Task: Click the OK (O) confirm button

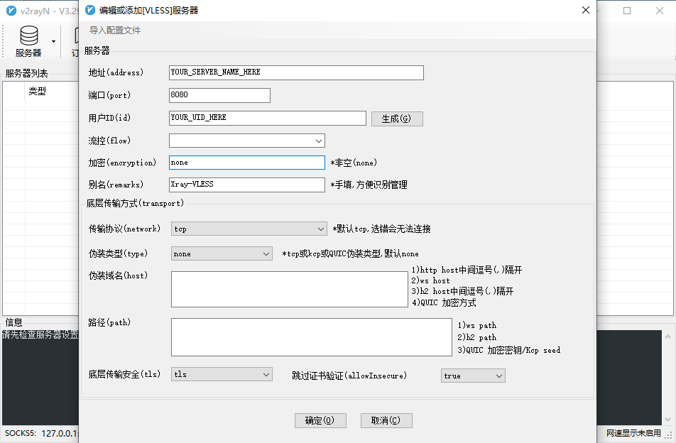Action: click(x=320, y=420)
